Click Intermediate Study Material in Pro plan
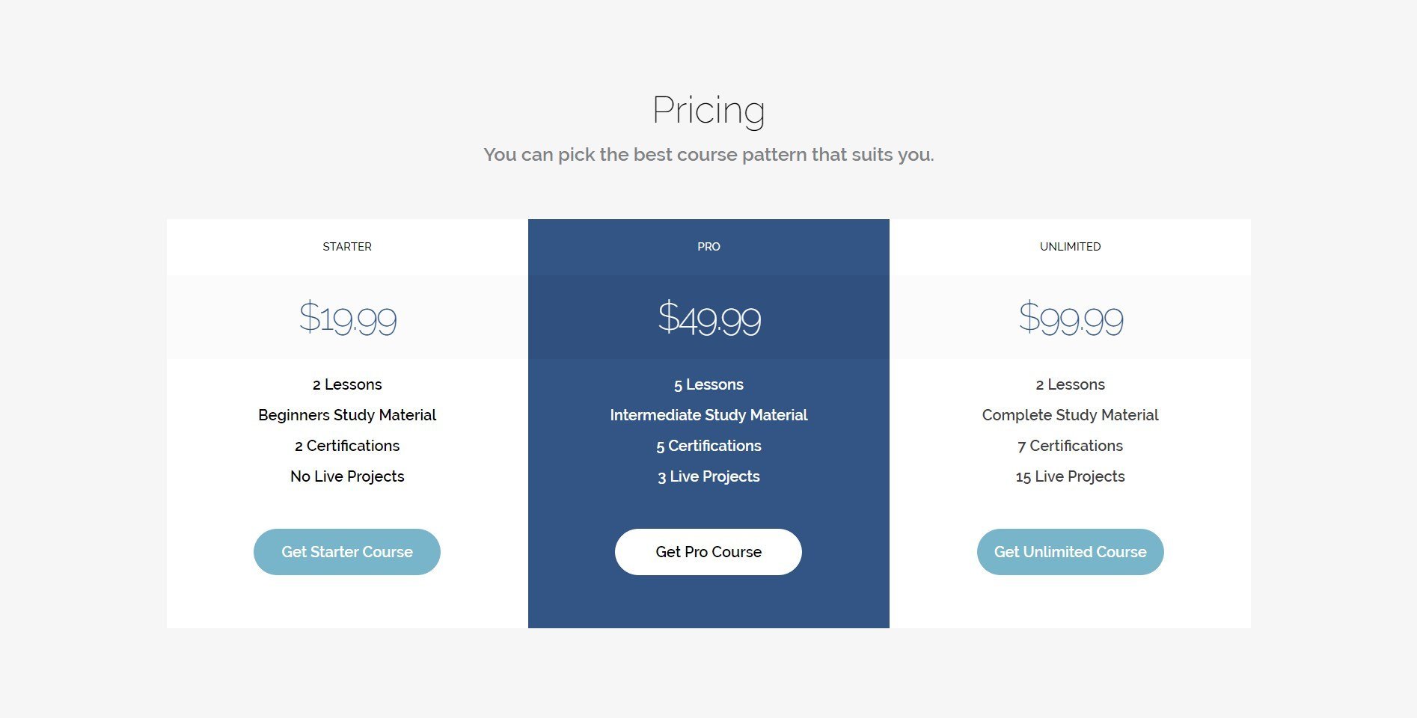 (x=708, y=415)
